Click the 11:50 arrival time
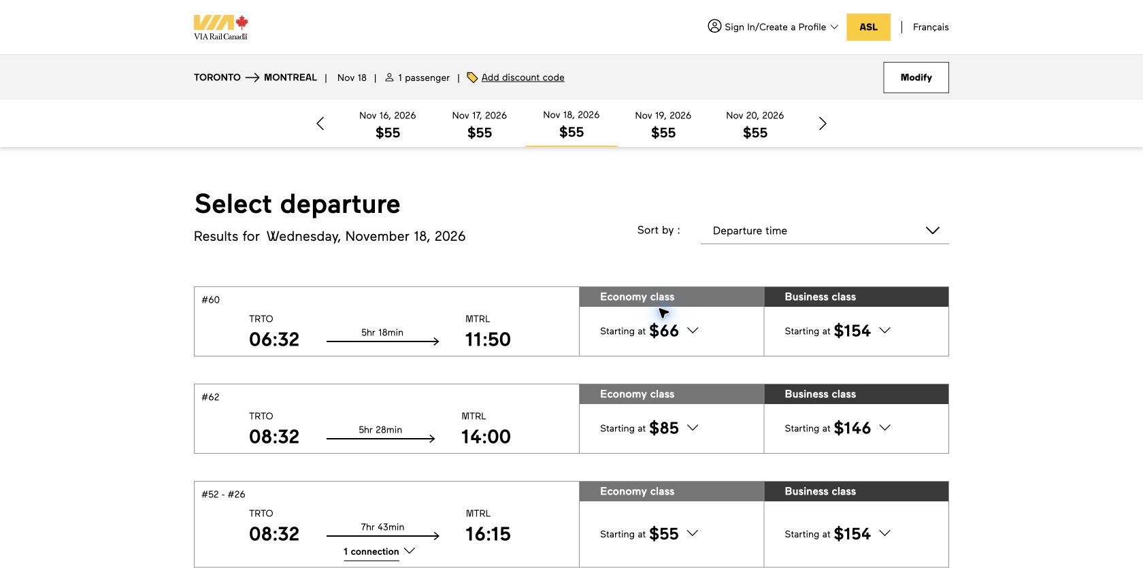This screenshot has height=568, width=1143. point(488,339)
